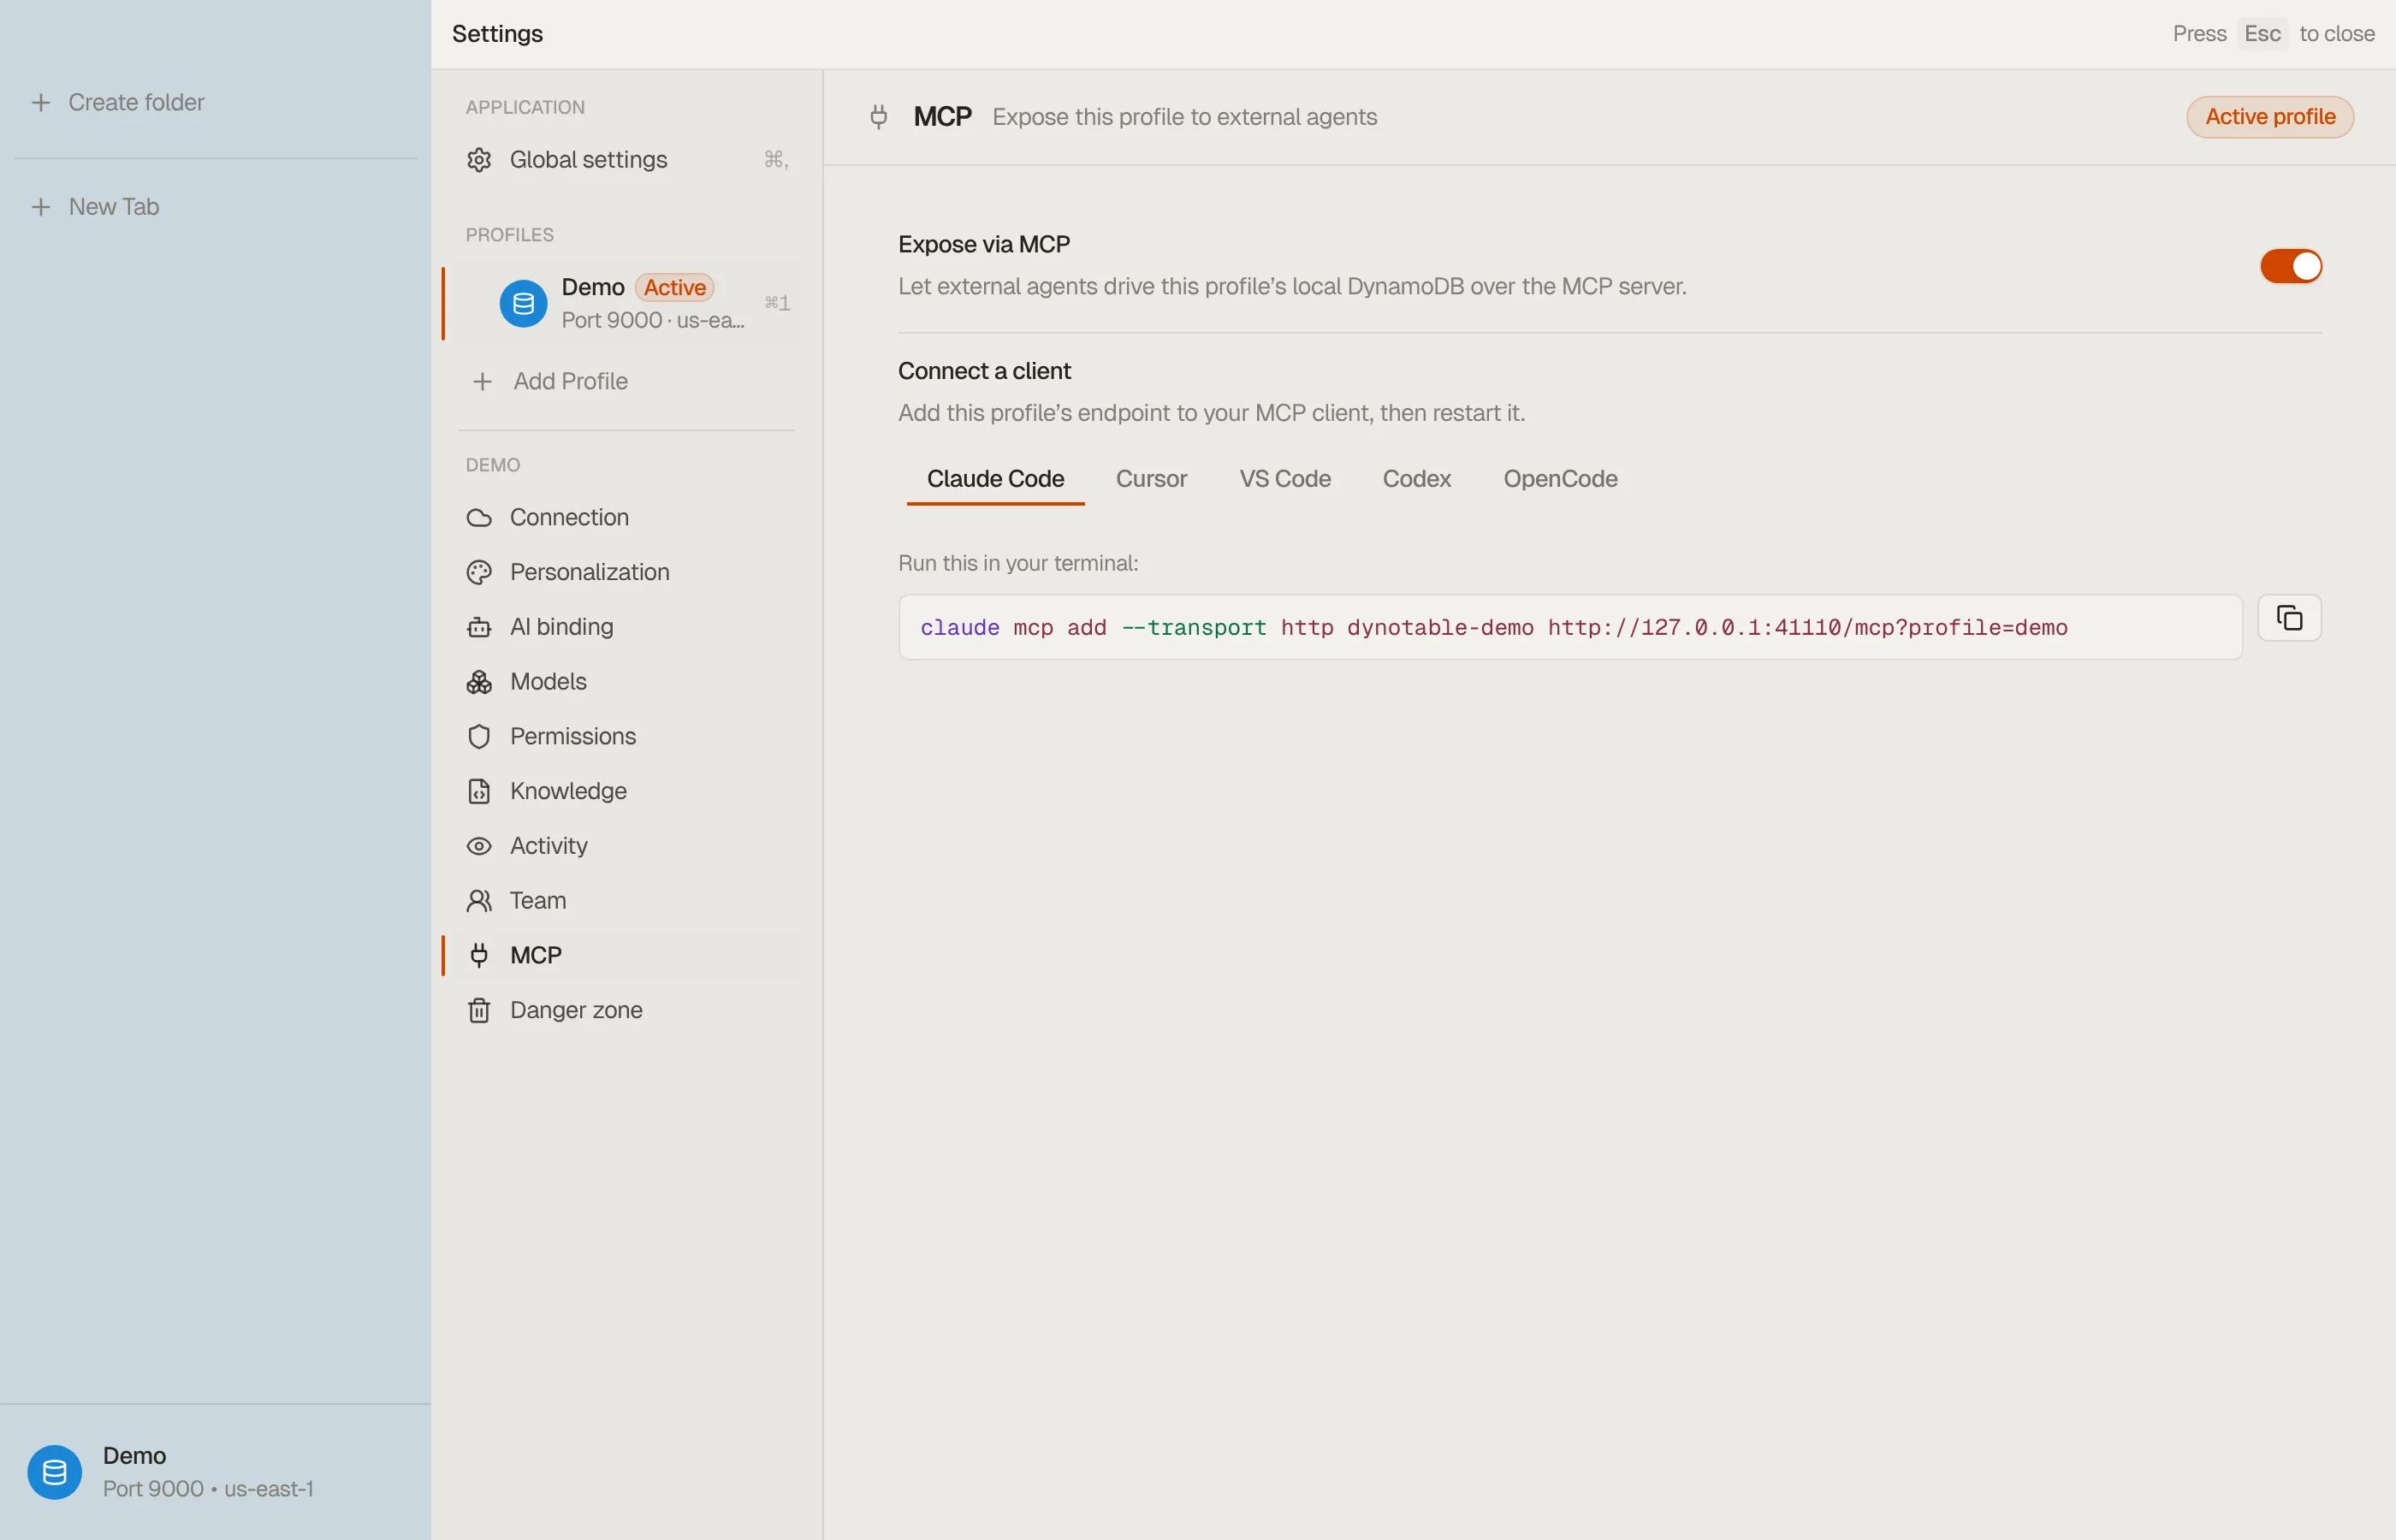The image size is (2396, 1540).
Task: Switch to the OpenCode client tab
Action: [1560, 479]
